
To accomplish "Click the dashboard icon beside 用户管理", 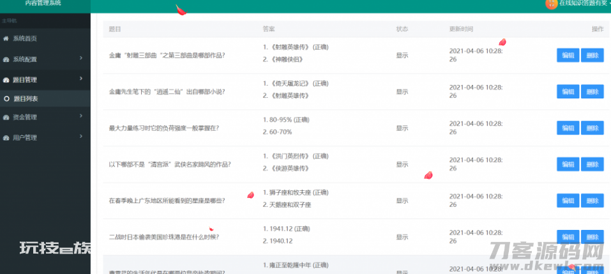I will pos(6,138).
